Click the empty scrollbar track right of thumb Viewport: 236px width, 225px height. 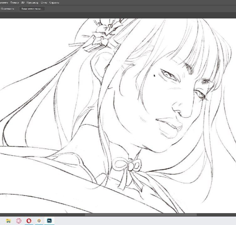215,215
